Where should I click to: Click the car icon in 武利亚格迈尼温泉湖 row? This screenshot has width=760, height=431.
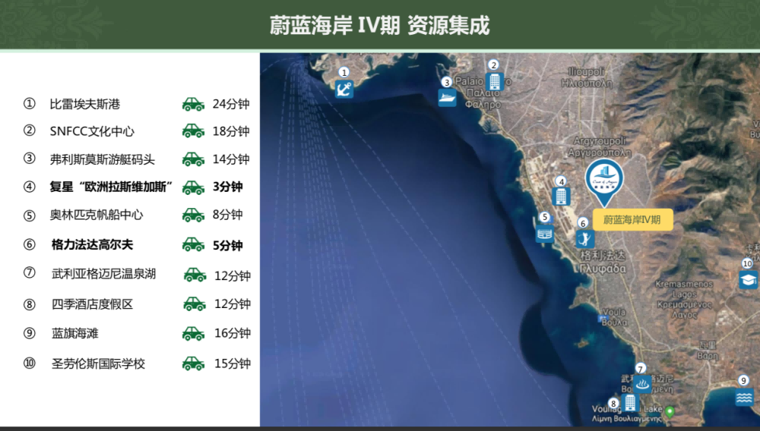195,275
